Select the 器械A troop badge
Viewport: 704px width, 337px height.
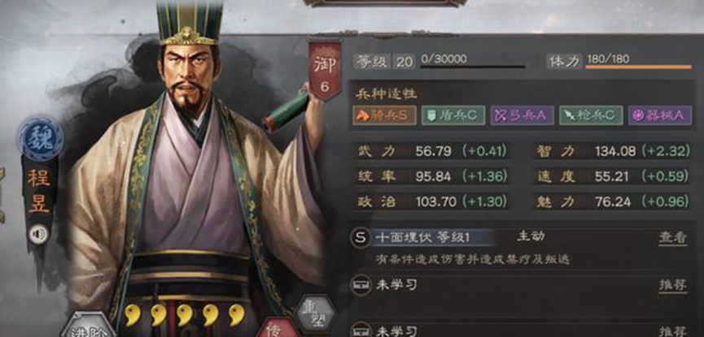point(659,115)
